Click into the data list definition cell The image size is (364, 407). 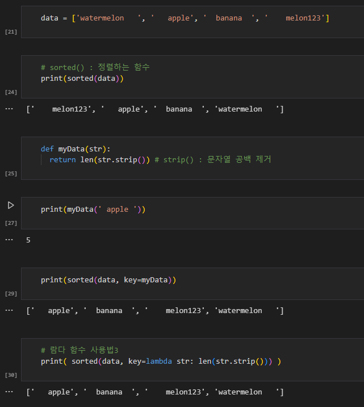pyautogui.click(x=193, y=22)
